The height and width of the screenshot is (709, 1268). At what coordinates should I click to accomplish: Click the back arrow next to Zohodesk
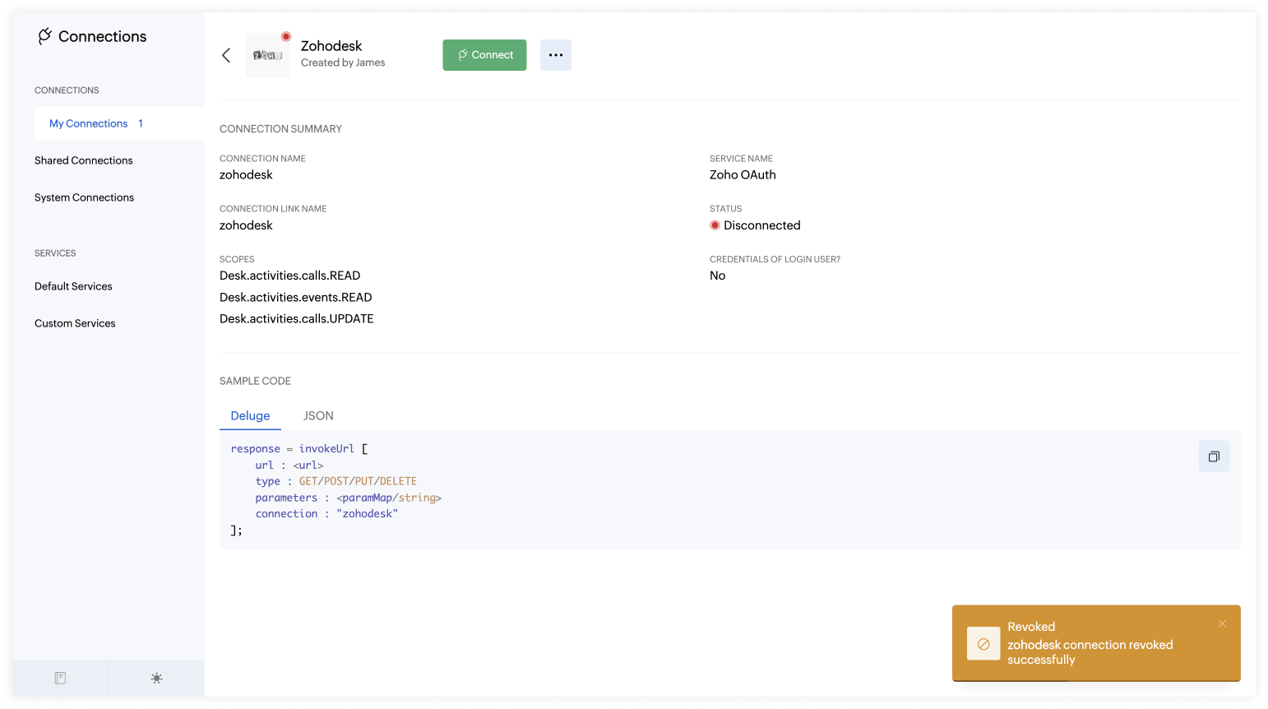(226, 55)
